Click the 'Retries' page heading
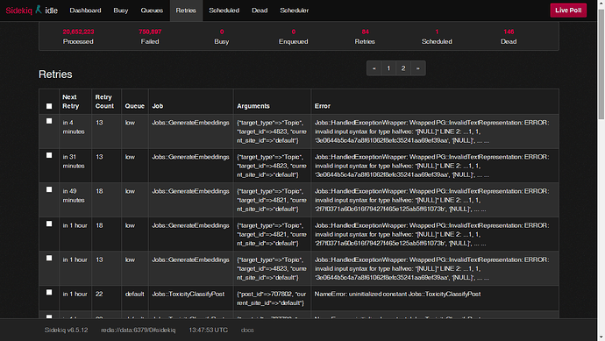Screen dimensions: 605x341 pos(55,74)
